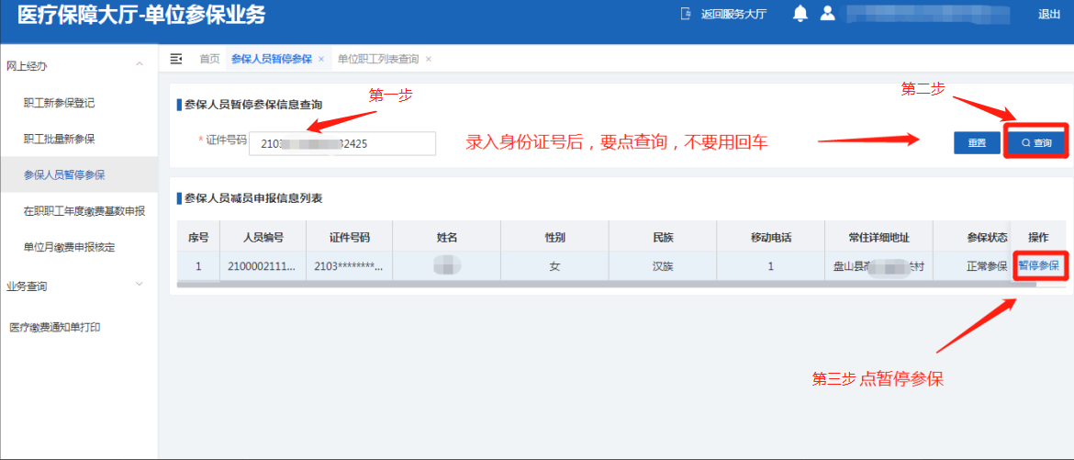Viewport: 1074px width, 460px height.
Task: Click 暂停参保 link in row 1
Action: [1038, 265]
